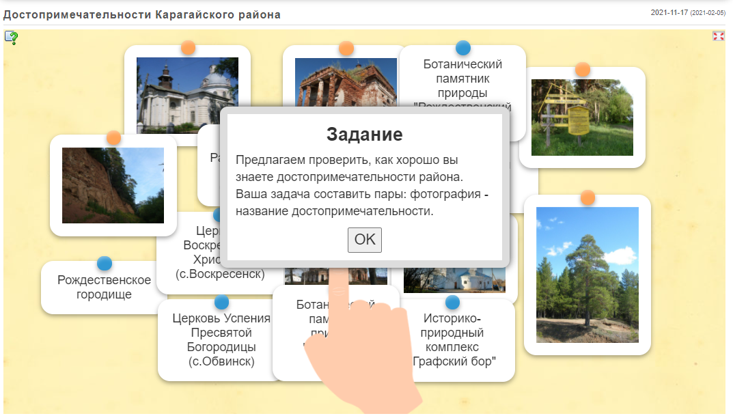
Task: Click the orange pin above red brick ruin photo
Action: [346, 48]
